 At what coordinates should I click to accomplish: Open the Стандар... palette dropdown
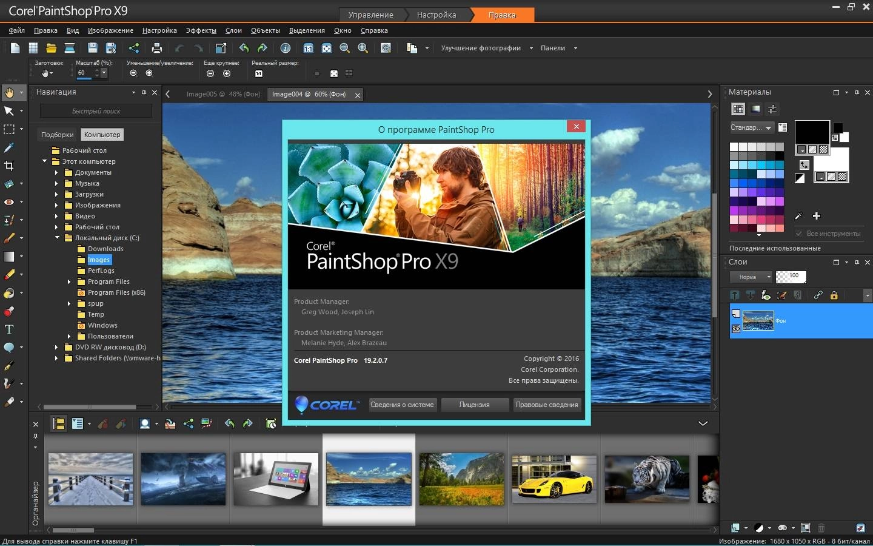coord(752,127)
